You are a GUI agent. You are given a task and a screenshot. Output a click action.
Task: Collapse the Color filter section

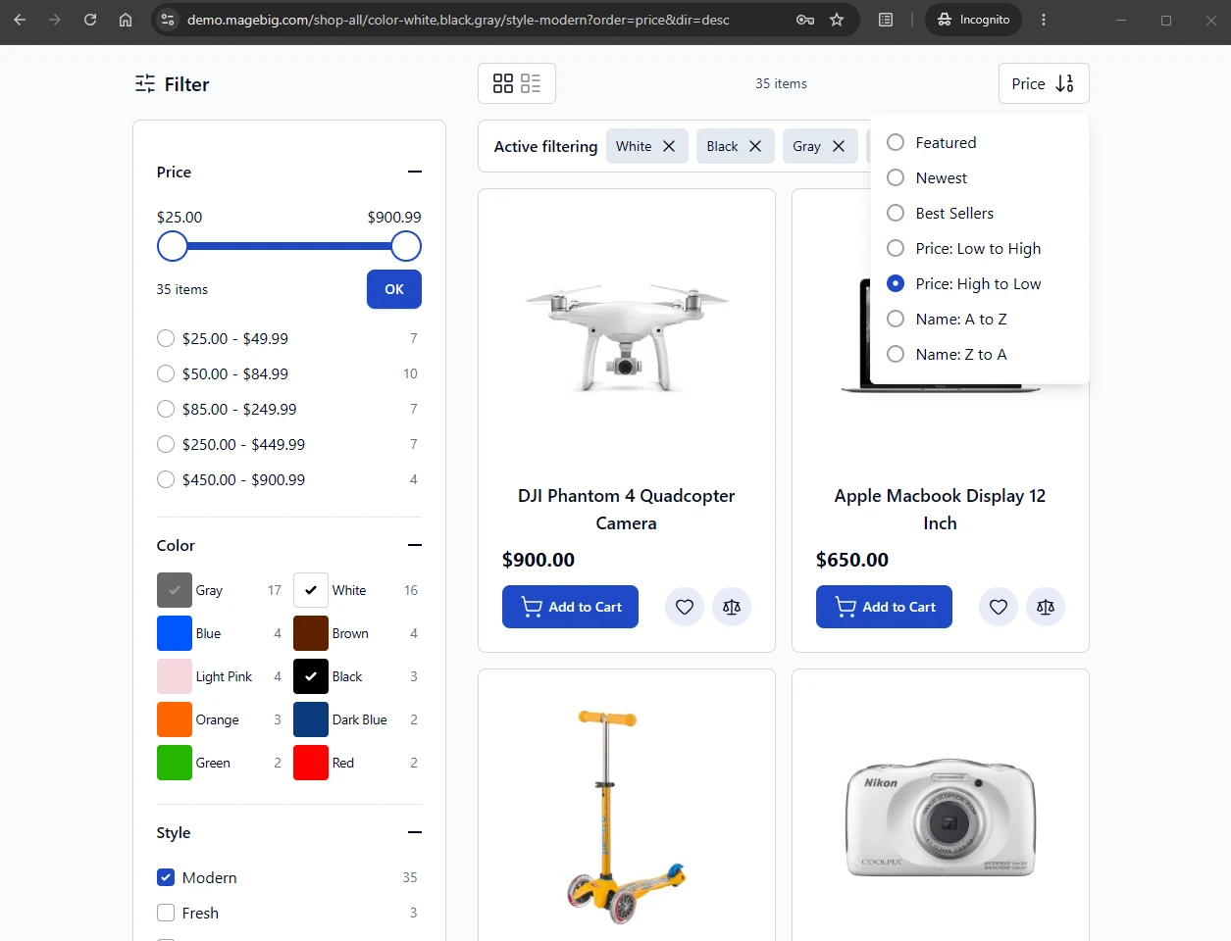[415, 545]
